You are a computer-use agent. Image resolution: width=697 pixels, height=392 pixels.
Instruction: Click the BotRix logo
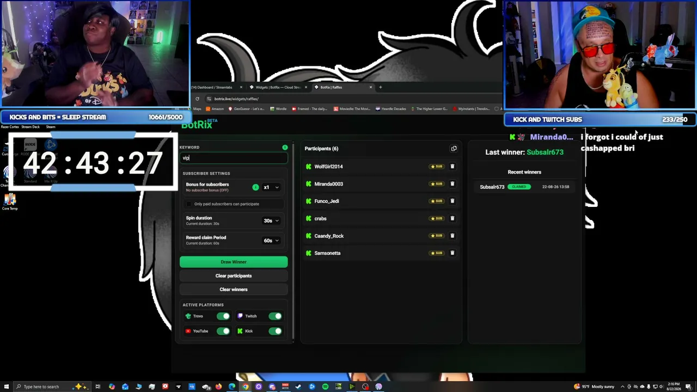point(197,125)
